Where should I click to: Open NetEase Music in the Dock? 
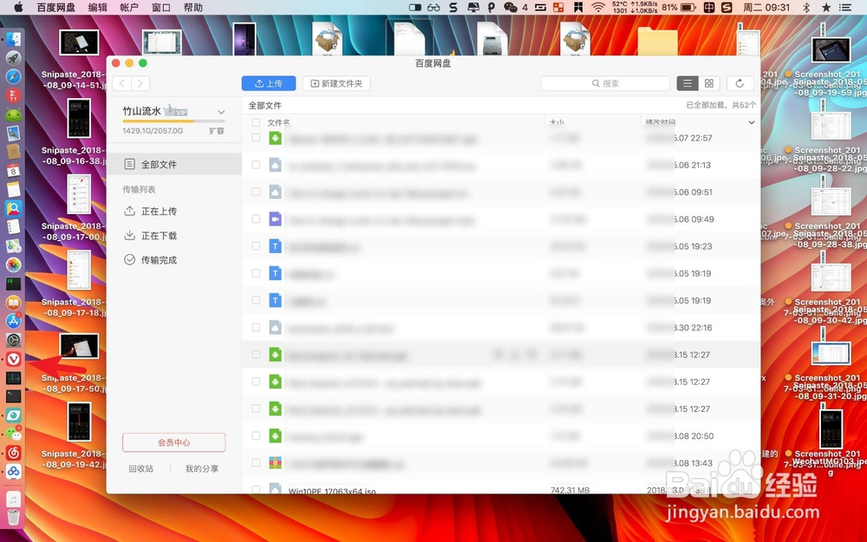[x=13, y=453]
